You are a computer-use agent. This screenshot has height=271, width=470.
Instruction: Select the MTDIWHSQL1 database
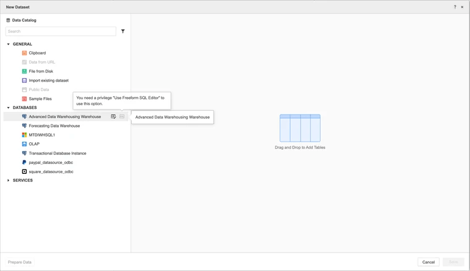coord(41,135)
